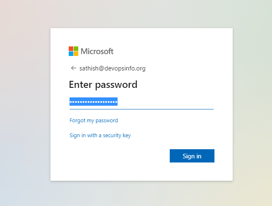Click the gradient background right of the card
The width and height of the screenshot is (272, 206).
click(x=253, y=104)
